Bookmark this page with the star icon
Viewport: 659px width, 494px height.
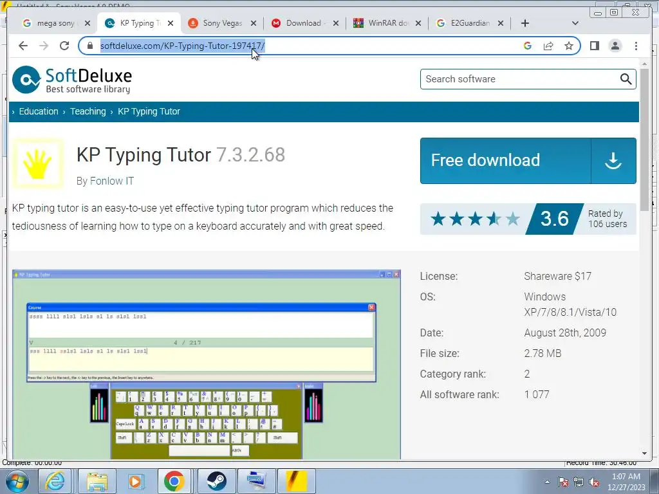click(569, 46)
